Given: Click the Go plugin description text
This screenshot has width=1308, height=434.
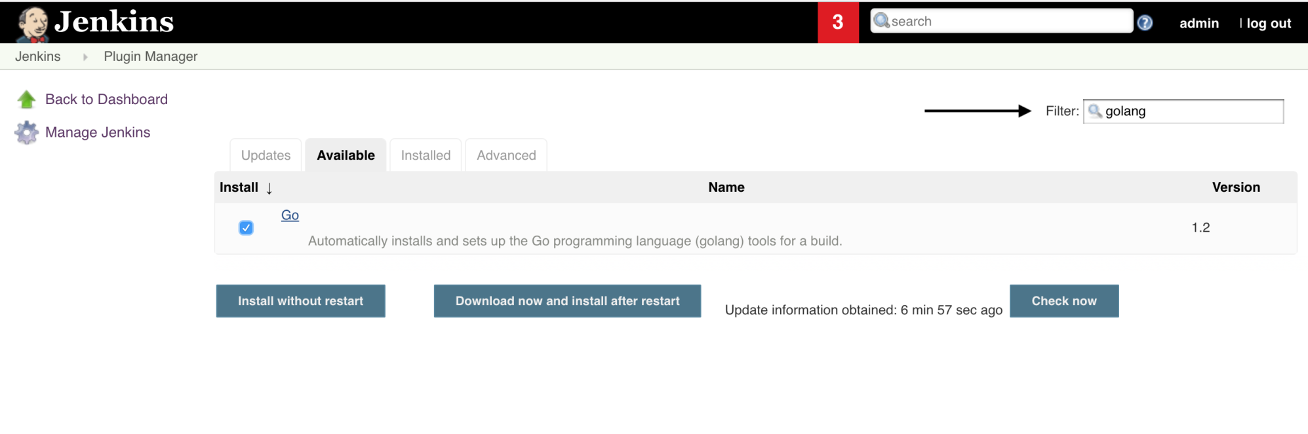Looking at the screenshot, I should point(575,241).
